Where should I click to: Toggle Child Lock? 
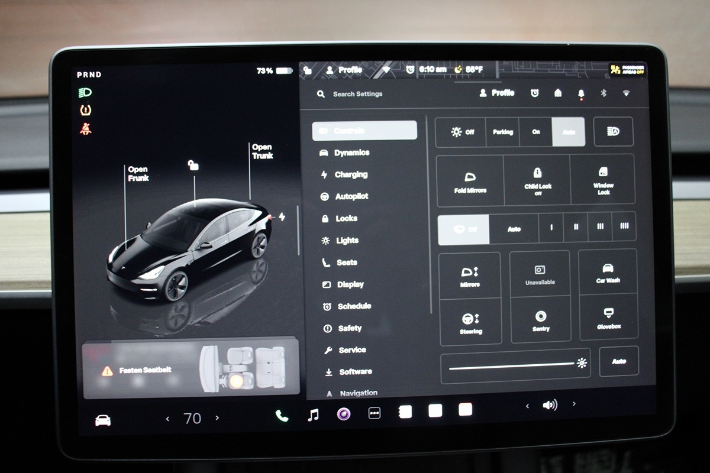coord(537,180)
